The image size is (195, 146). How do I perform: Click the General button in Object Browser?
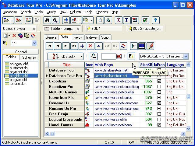[21, 52]
